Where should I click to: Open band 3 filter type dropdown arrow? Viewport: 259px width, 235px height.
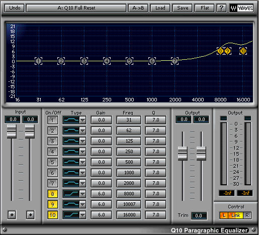tap(82, 141)
